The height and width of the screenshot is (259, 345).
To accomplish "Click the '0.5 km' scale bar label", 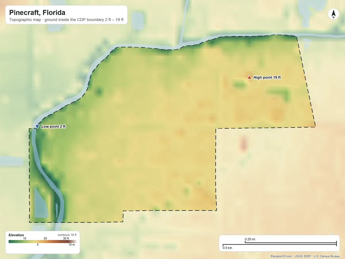I will 227,248.
